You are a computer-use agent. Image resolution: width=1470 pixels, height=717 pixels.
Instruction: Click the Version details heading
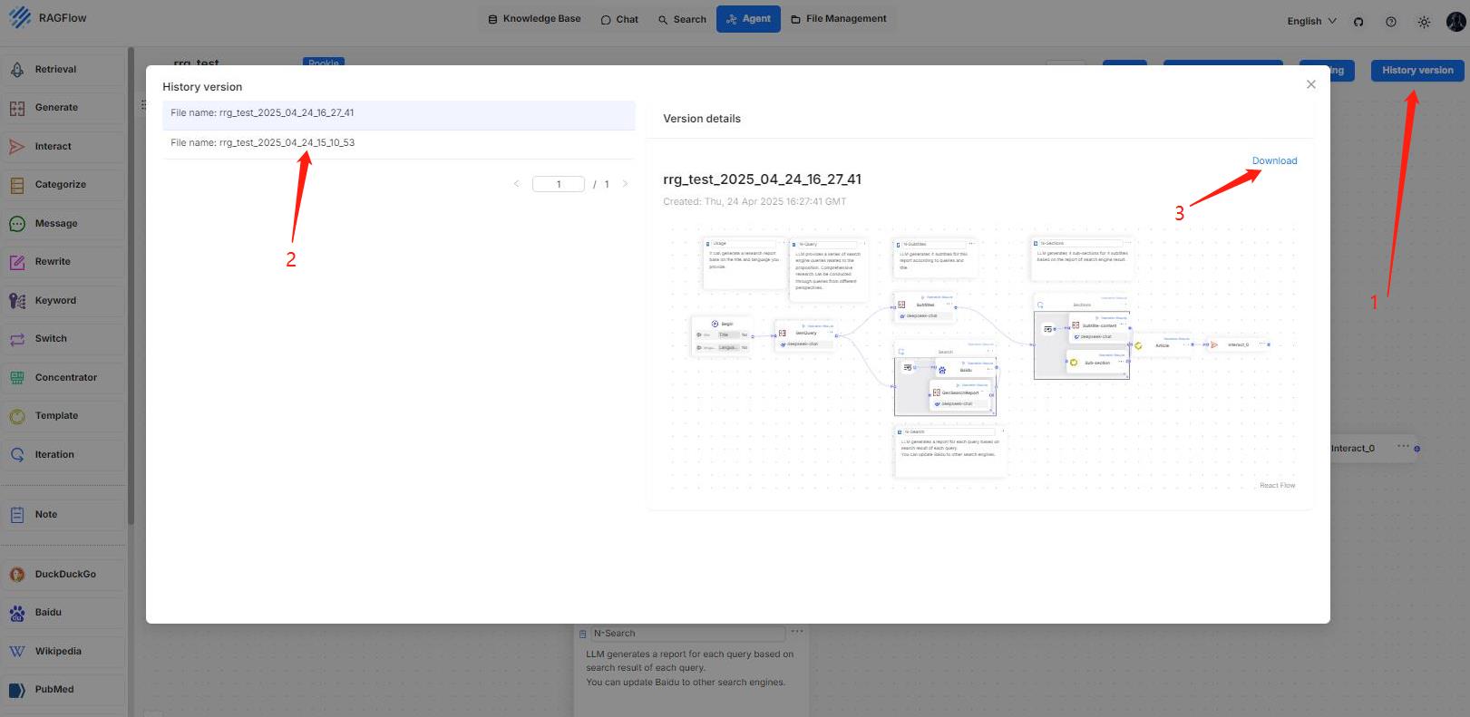coord(702,119)
